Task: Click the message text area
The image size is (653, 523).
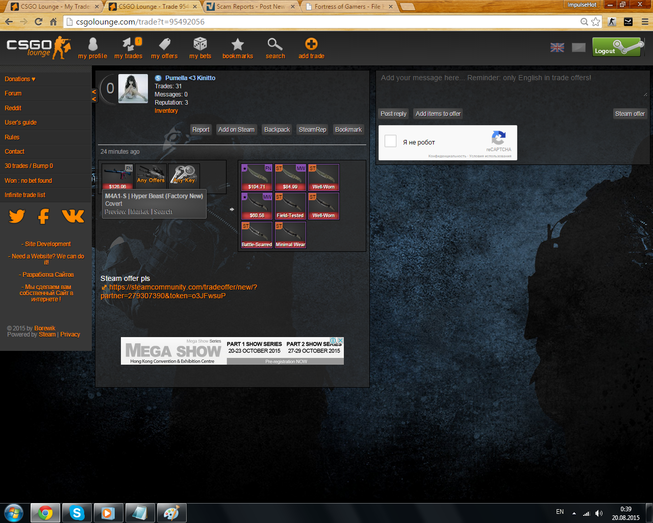Action: coord(512,85)
